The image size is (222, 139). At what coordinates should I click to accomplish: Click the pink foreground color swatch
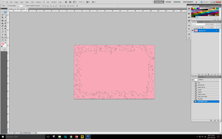3,44
